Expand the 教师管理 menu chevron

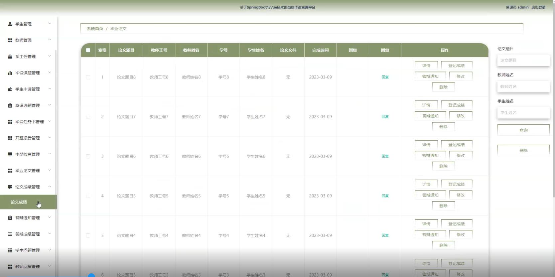pos(50,40)
